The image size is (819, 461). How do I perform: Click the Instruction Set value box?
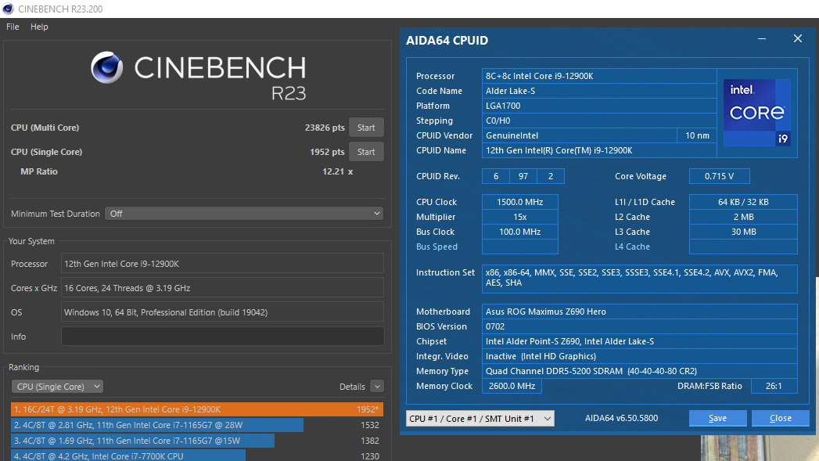(639, 278)
